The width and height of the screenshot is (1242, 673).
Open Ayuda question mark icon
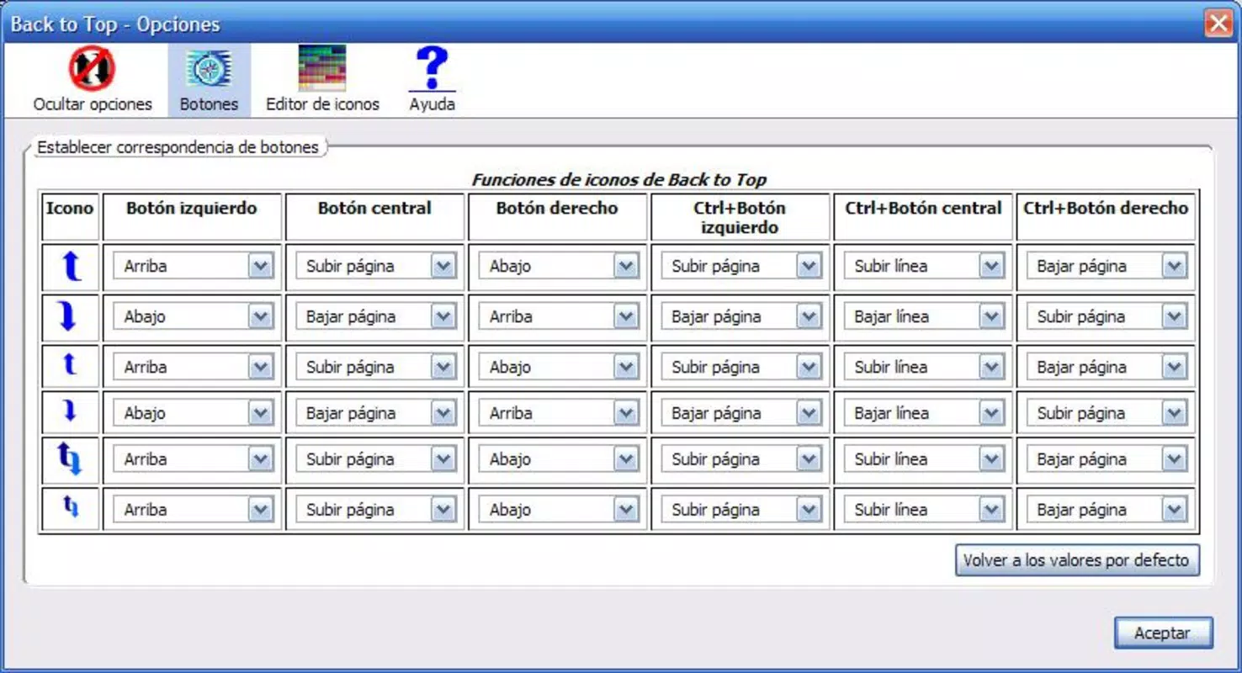[x=432, y=69]
